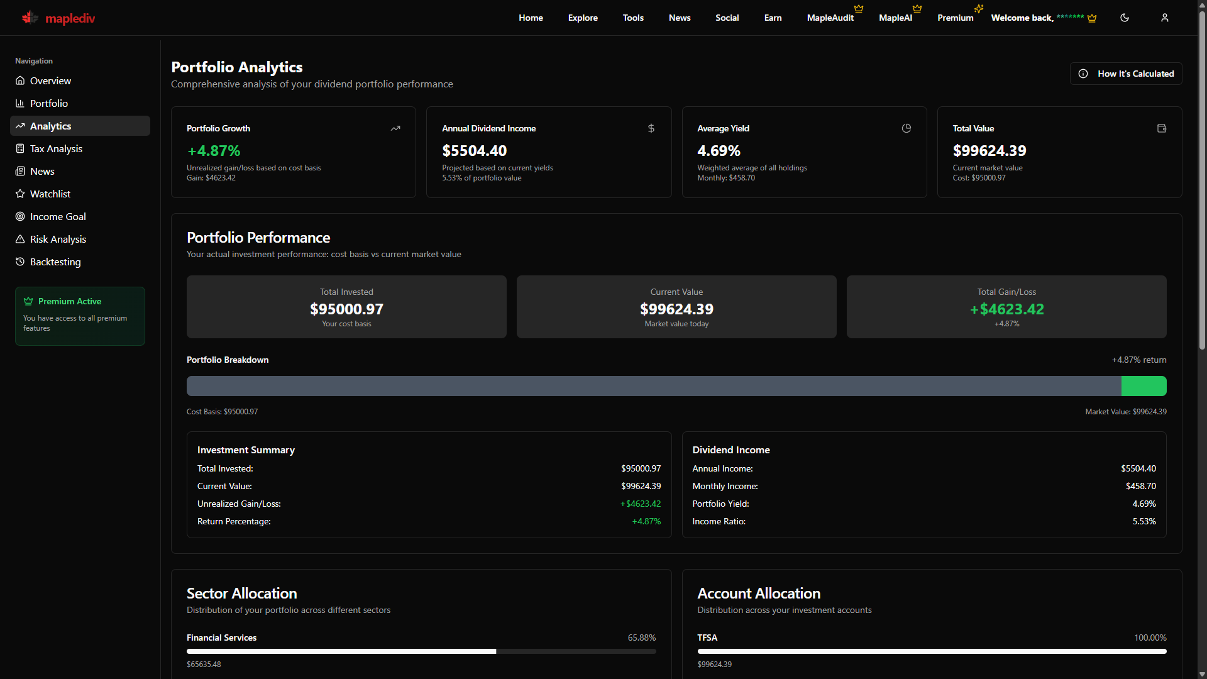Open Tax Analysis from the sidebar
Screen dimensions: 1207x679
click(56, 148)
